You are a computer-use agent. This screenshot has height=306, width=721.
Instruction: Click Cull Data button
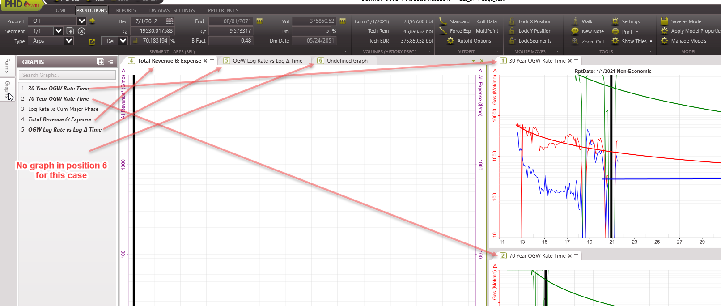point(487,21)
